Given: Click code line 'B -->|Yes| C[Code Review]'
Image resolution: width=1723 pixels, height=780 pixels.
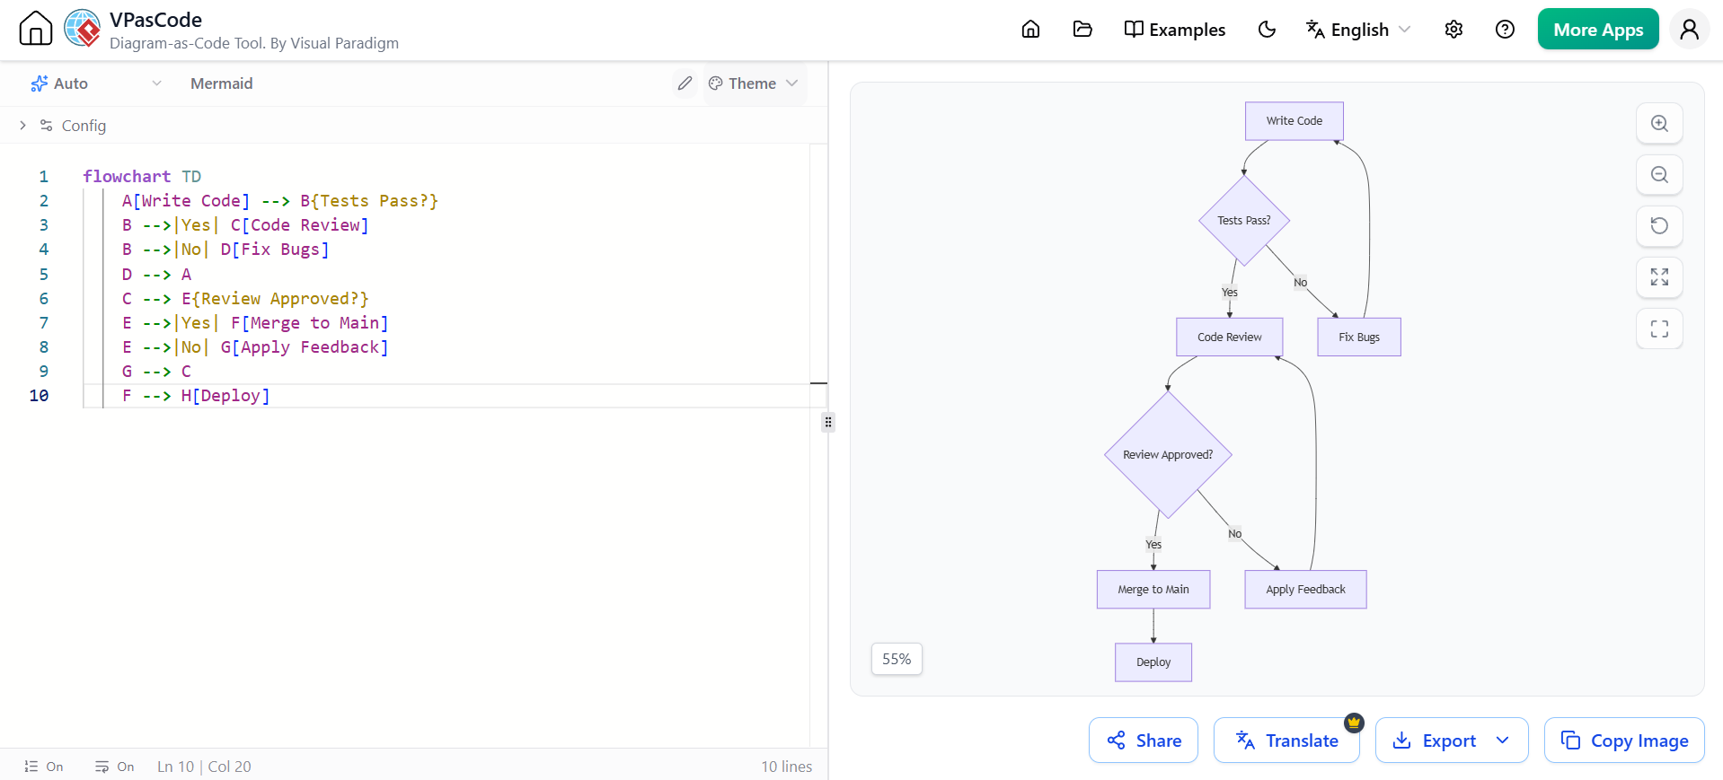Looking at the screenshot, I should pyautogui.click(x=245, y=225).
